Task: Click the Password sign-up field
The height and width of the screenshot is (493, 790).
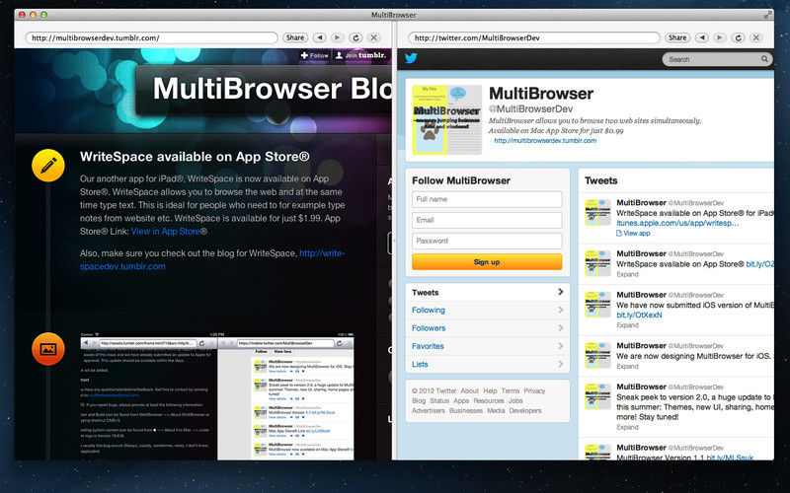Action: 487,241
